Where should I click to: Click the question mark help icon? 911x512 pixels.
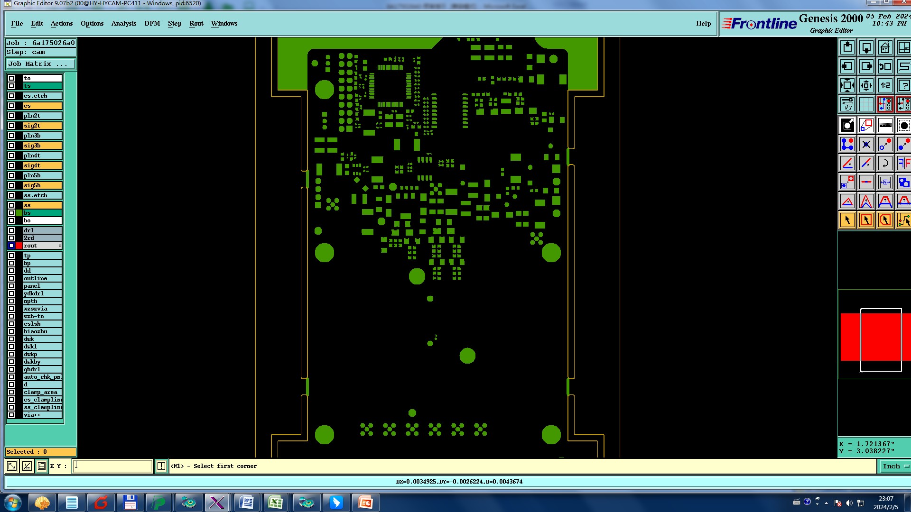tap(904, 86)
